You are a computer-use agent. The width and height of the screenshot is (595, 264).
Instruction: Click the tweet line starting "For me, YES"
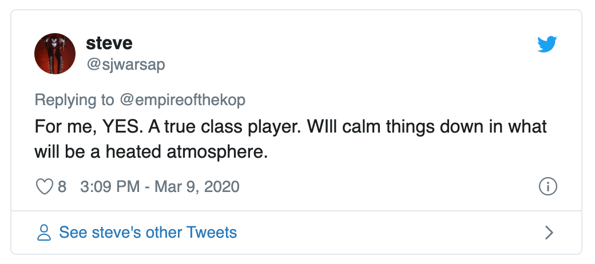(291, 126)
